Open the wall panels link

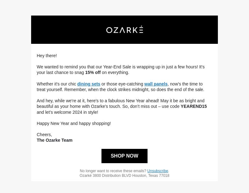(x=156, y=84)
